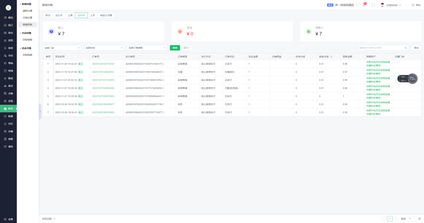Open the 预订 booking sidebar item
Image resolution: width=424 pixels, height=223 pixels.
pyautogui.click(x=8, y=25)
